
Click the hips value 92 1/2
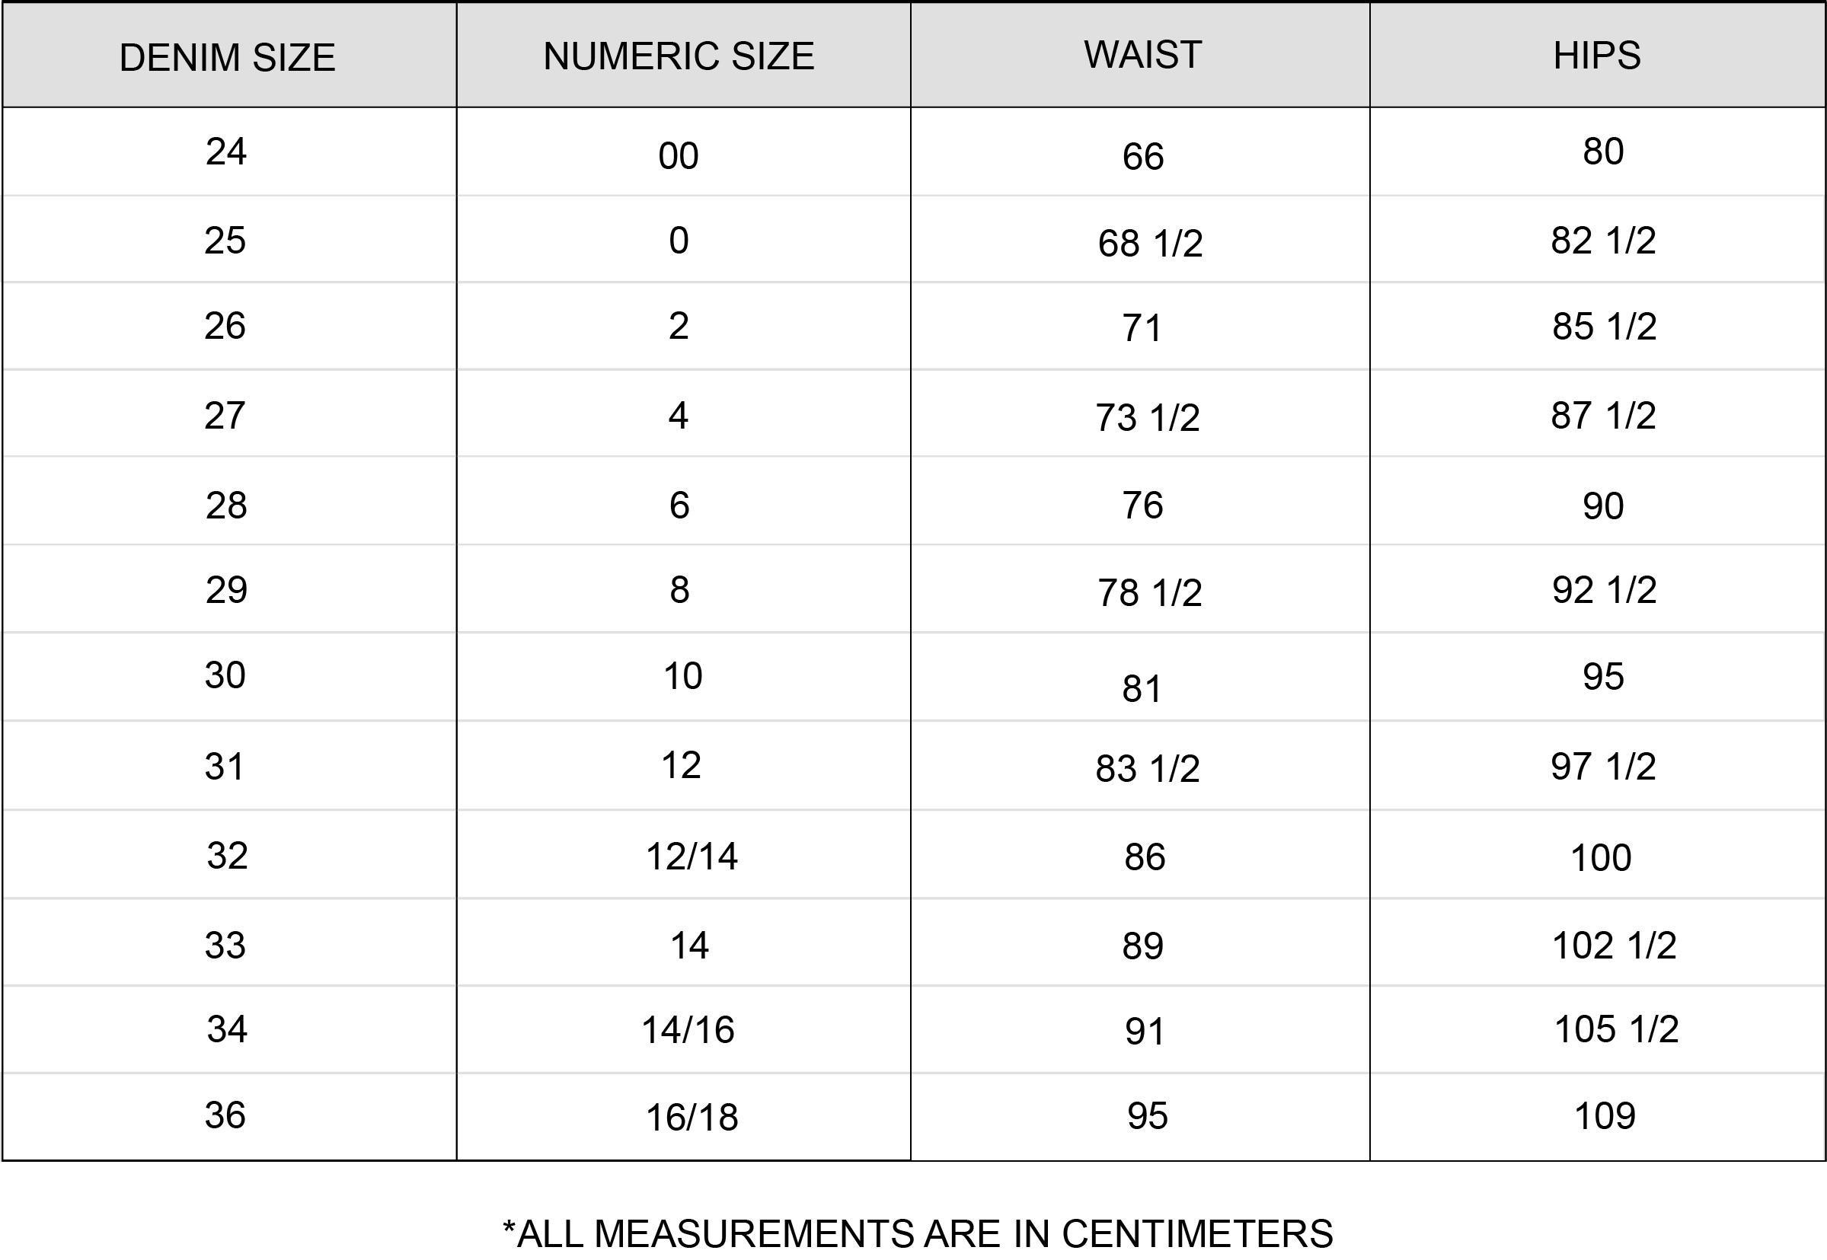point(1605,590)
